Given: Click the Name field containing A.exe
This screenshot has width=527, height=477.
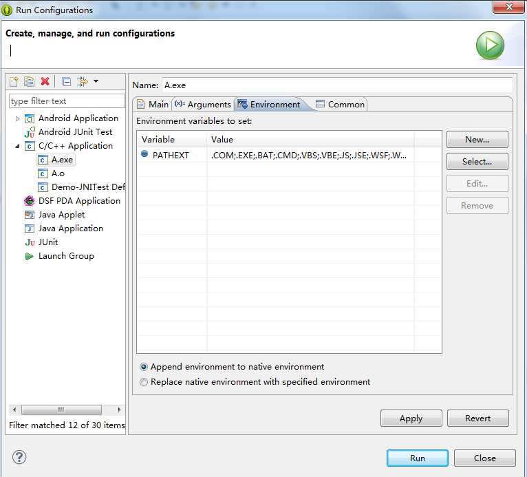Looking at the screenshot, I should click(x=337, y=85).
